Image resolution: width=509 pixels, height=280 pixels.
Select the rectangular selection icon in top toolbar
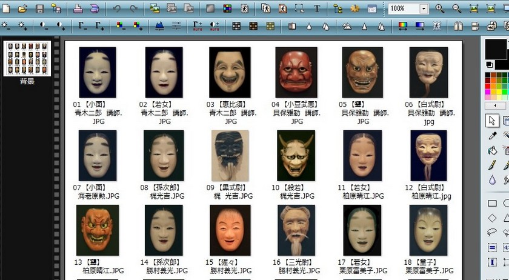[x=299, y=8]
